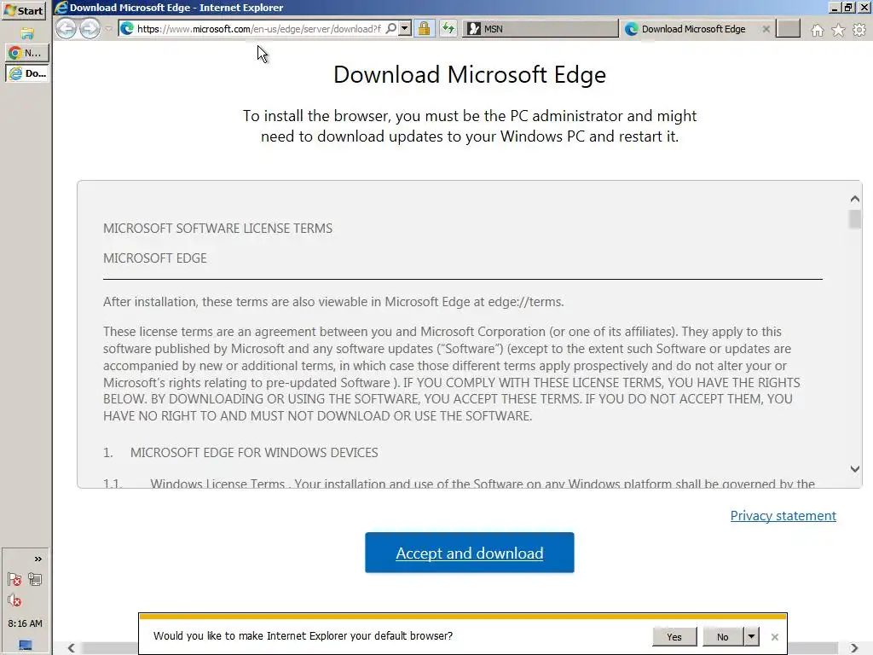Click the address bar search magnifier icon
Screen dimensions: 873x655
tap(391, 28)
